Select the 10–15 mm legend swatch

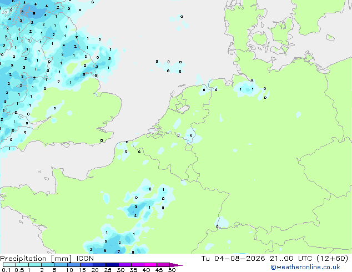74,265
